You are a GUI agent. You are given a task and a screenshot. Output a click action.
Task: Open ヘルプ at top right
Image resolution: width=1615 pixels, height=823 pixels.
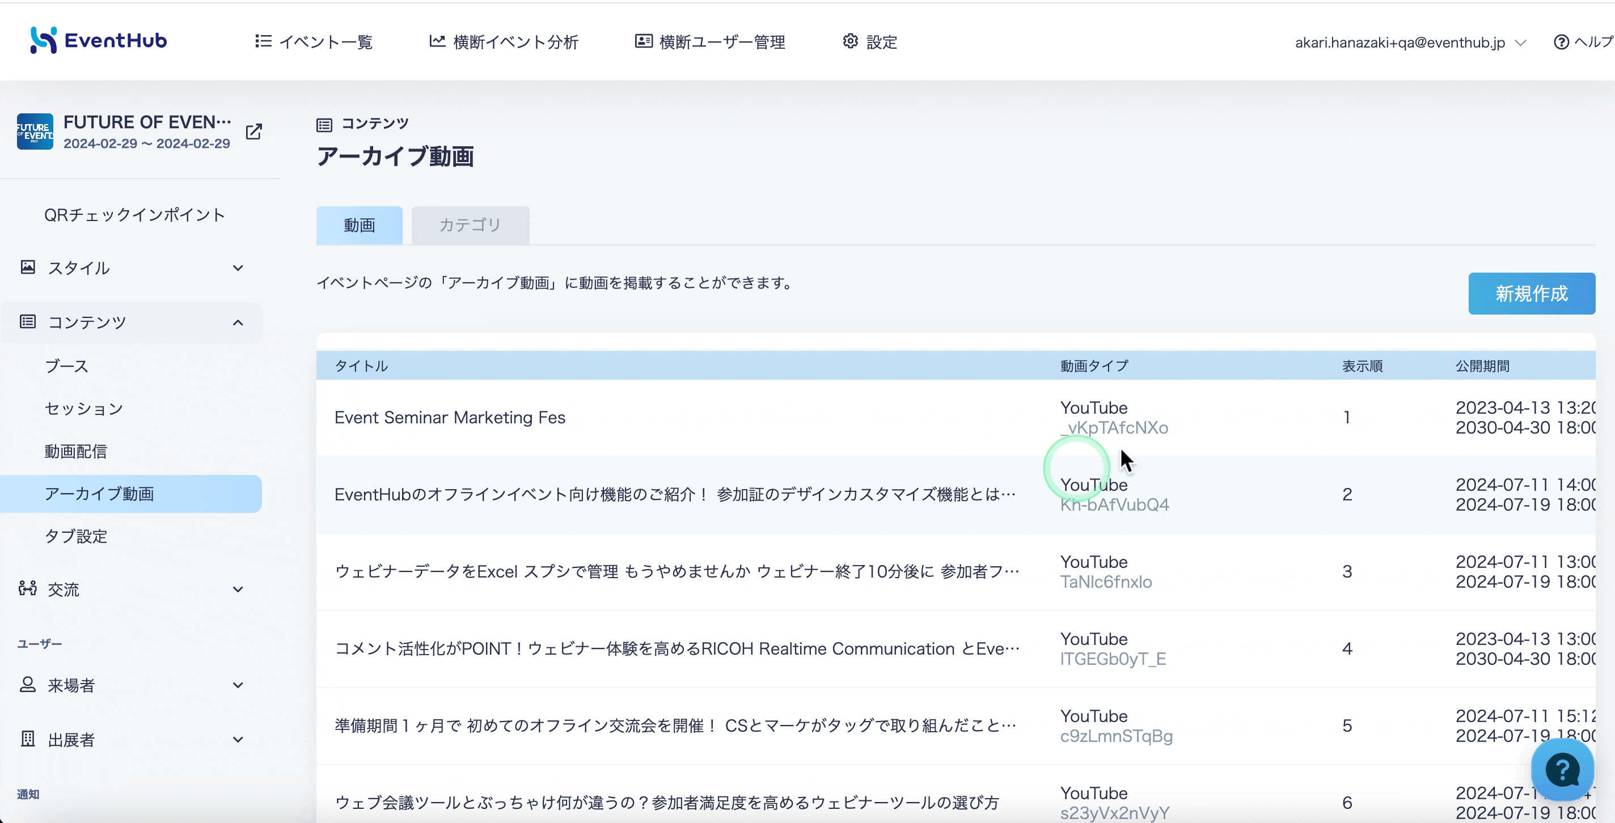pyautogui.click(x=1584, y=42)
